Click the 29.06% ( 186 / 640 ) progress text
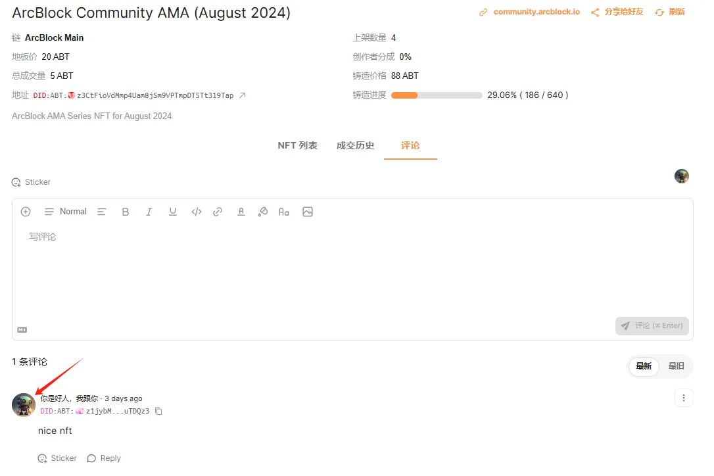Viewport: 714px width, 476px height. tap(528, 95)
